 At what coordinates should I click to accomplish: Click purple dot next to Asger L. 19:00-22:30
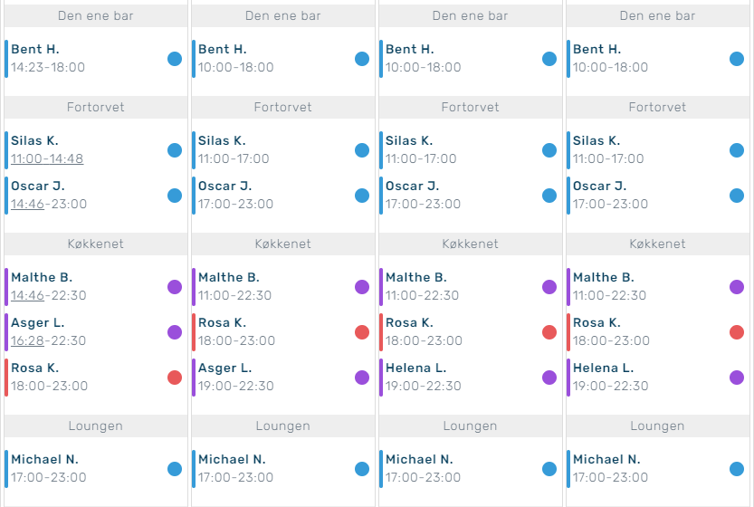point(362,378)
